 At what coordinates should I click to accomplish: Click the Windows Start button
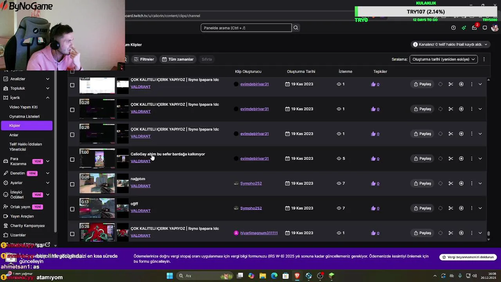169,276
